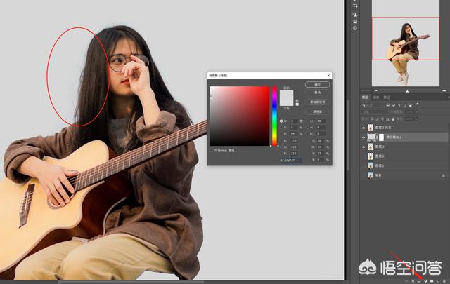Viewport: 450px width, 284px height.
Task: Filter layers by adjustment layer icon
Action: coord(394,105)
